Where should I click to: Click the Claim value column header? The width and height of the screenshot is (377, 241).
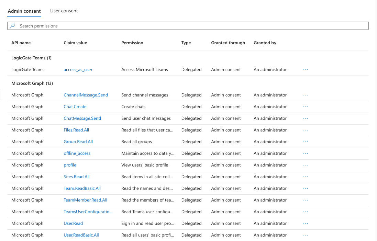pos(75,43)
